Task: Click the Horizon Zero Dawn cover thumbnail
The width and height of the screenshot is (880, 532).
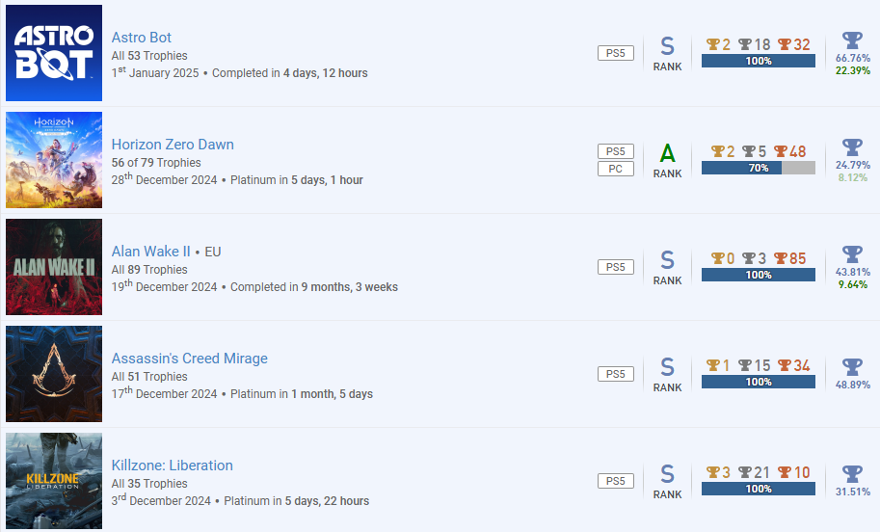Action: pyautogui.click(x=54, y=160)
